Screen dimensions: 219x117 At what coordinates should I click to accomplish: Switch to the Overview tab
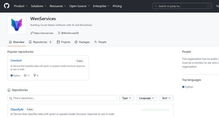[16, 42]
